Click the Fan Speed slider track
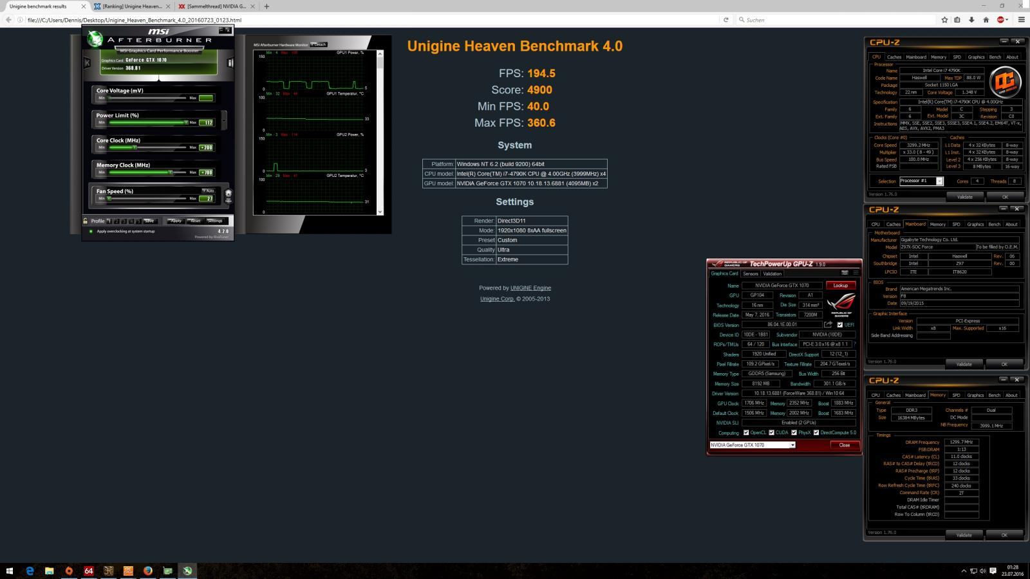Screen dimensions: 1030x579 (147, 199)
